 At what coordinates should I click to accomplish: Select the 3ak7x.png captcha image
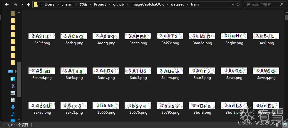(170, 36)
